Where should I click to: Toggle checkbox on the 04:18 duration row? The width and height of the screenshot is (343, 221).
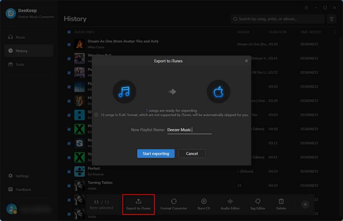[x=69, y=129]
